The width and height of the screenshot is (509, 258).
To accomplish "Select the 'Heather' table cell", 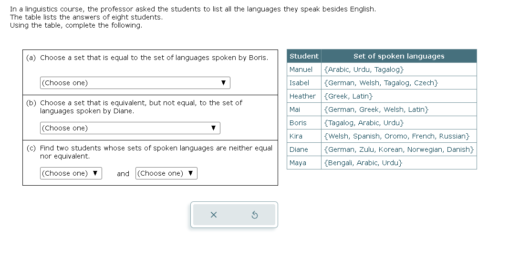I will (304, 96).
